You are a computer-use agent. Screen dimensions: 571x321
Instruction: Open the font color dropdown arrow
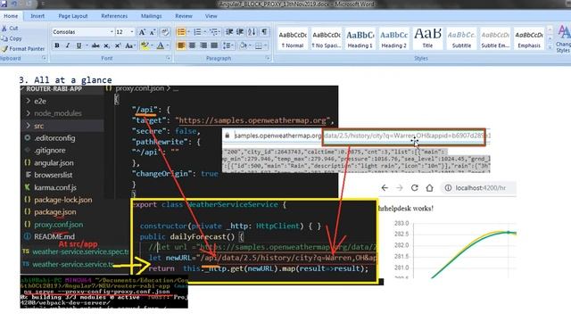click(x=168, y=45)
